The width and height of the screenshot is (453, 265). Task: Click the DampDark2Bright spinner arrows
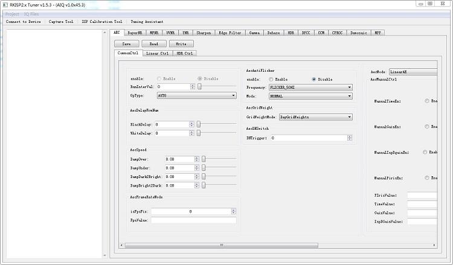[197, 177]
